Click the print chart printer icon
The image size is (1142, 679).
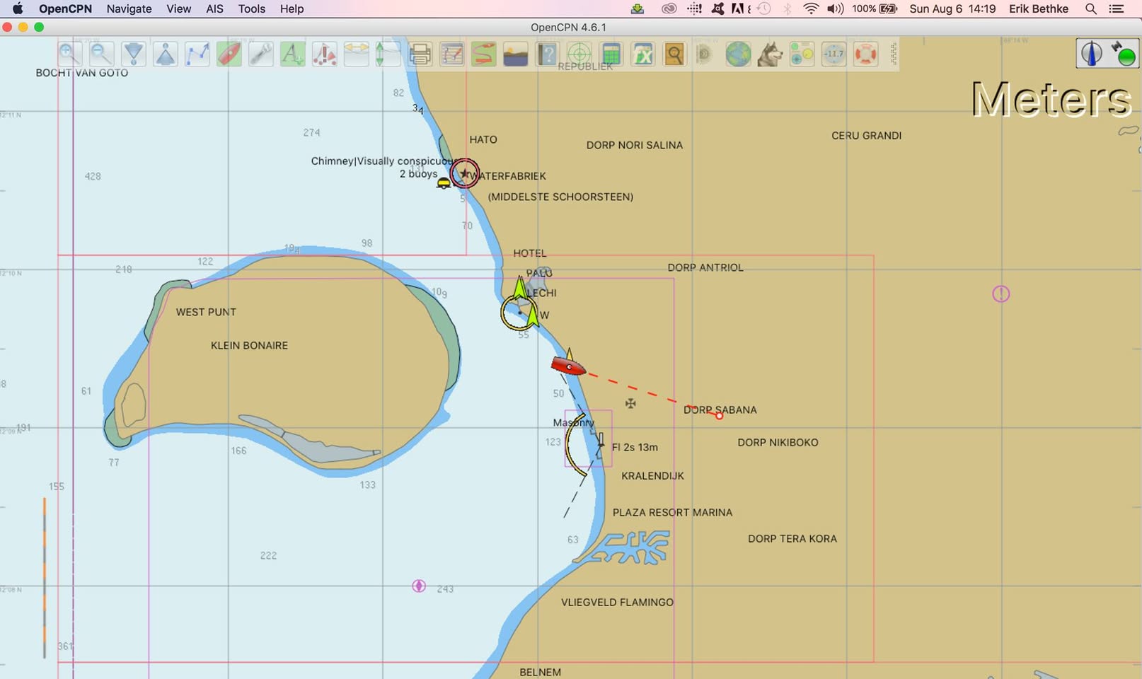click(x=420, y=54)
